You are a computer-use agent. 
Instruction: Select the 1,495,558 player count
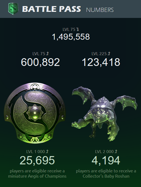[71, 37]
